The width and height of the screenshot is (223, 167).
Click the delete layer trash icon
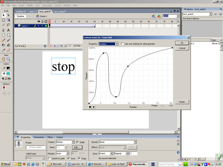(x=45, y=46)
